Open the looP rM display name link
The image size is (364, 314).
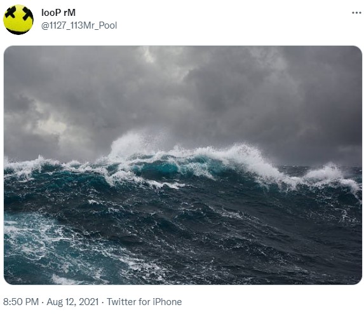[x=58, y=13]
